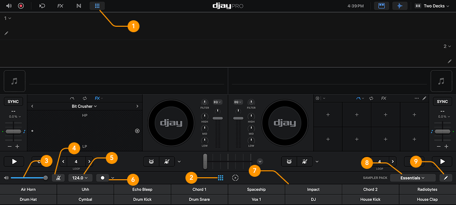
Task: Open the Automix icon in the top bar
Action: tap(42, 6)
